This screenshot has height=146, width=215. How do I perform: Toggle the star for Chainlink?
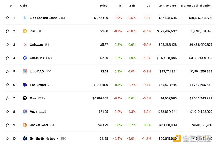7,58
